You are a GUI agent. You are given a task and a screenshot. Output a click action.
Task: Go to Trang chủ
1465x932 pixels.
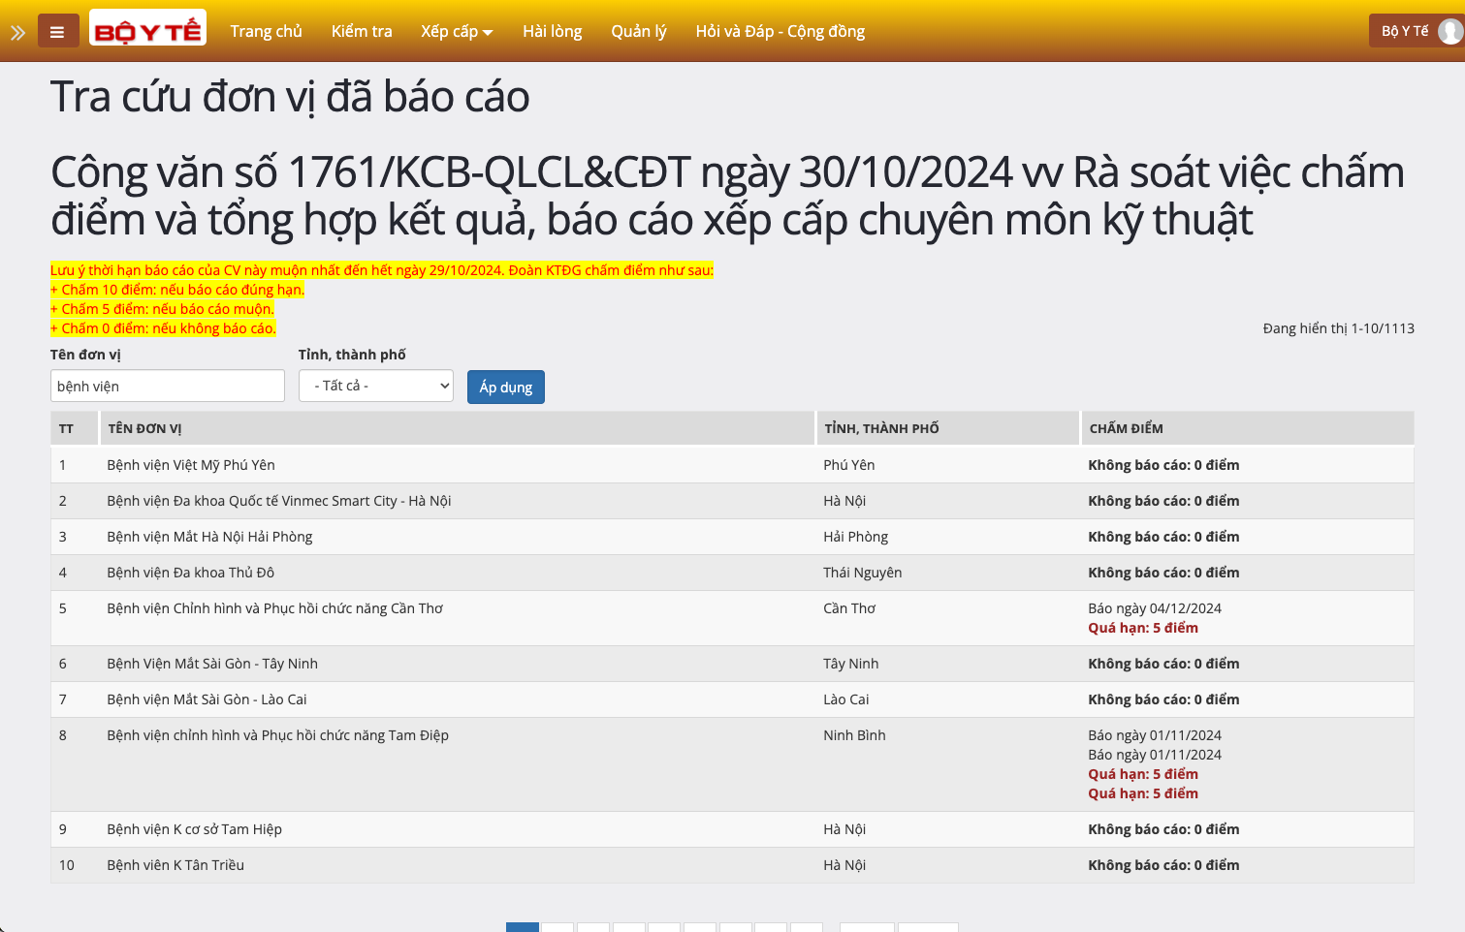266,31
